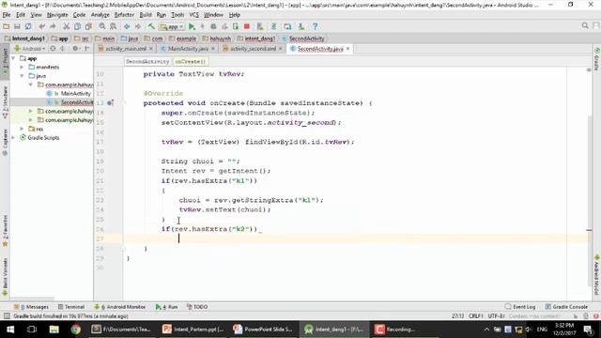Click the navigate Back arrow icon
Image resolution: width=601 pixels, height=338 pixels.
[127, 26]
